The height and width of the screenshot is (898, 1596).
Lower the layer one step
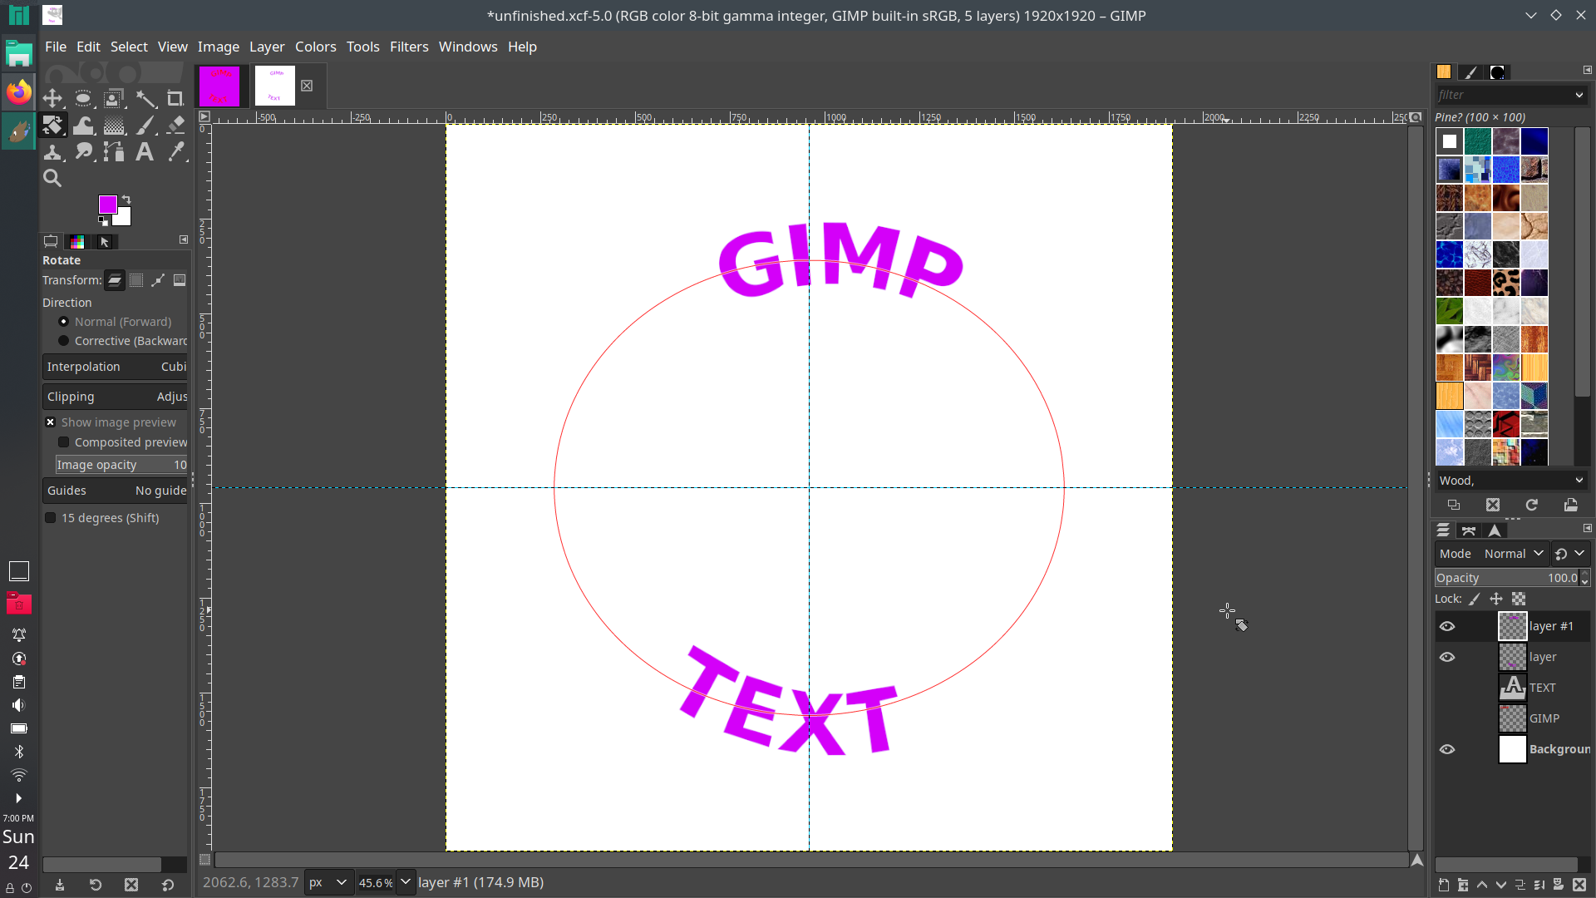coord(1501,886)
